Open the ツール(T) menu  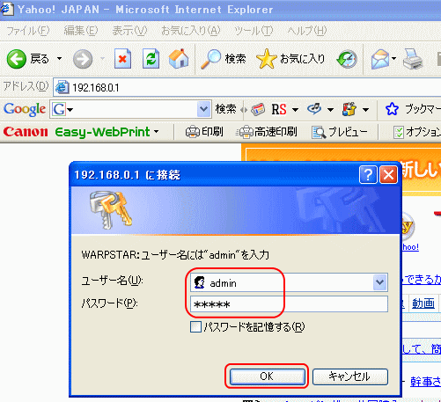pyautogui.click(x=254, y=31)
